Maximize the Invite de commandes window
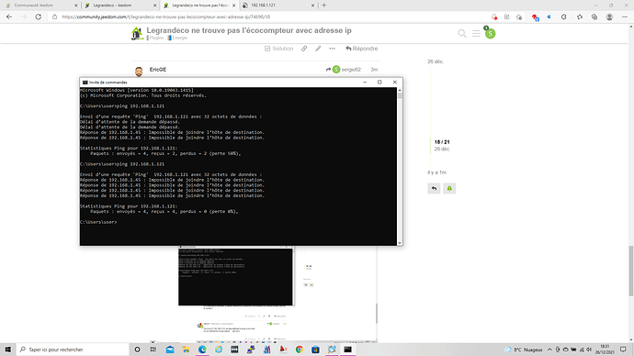The width and height of the screenshot is (634, 356). [379, 82]
